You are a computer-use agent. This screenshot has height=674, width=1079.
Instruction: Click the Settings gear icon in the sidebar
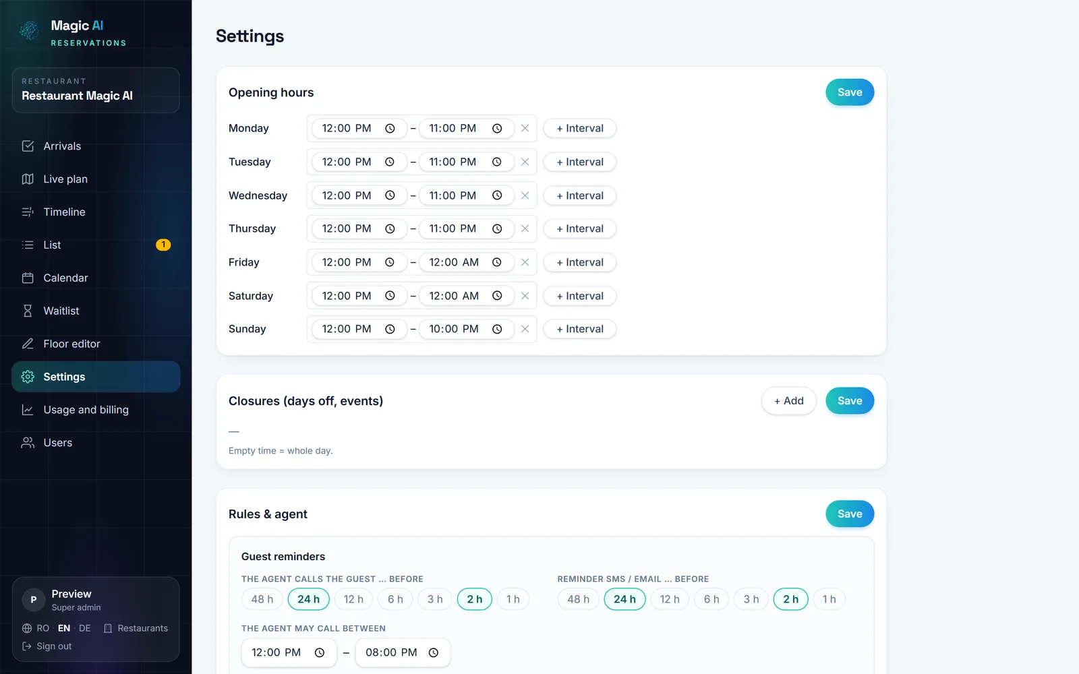[28, 377]
